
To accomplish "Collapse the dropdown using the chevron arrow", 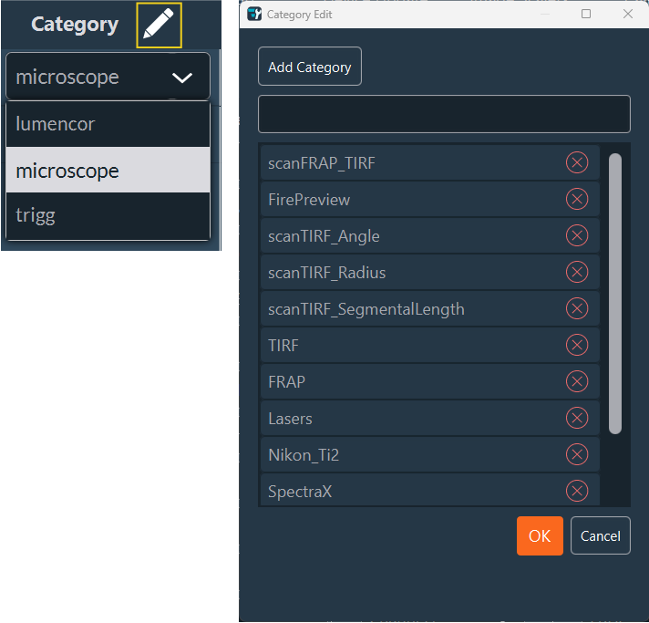I will (182, 78).
